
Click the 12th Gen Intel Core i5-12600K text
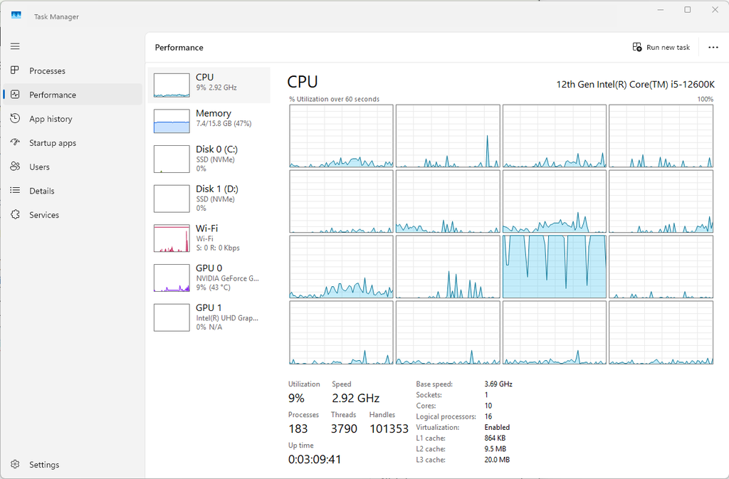[635, 84]
